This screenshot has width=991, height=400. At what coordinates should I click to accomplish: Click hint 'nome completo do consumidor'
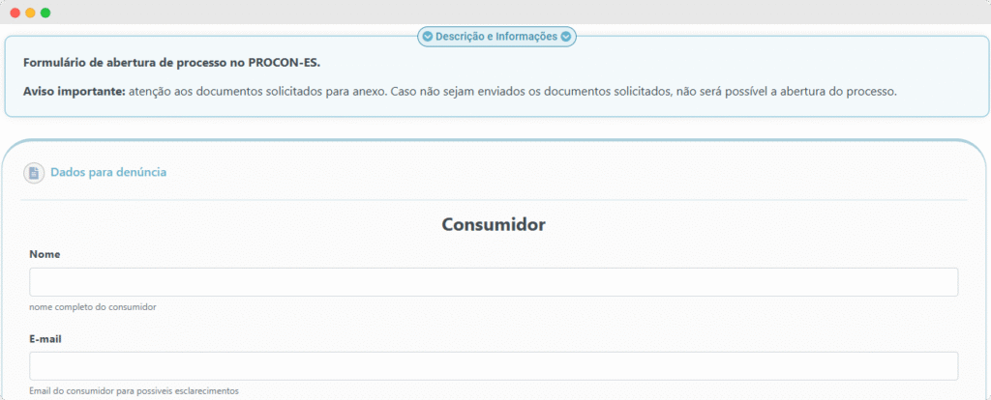tap(93, 307)
